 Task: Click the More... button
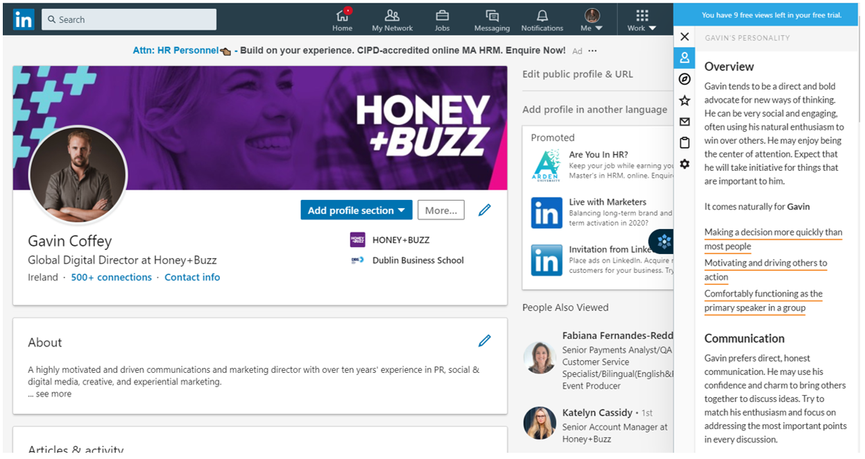(441, 210)
